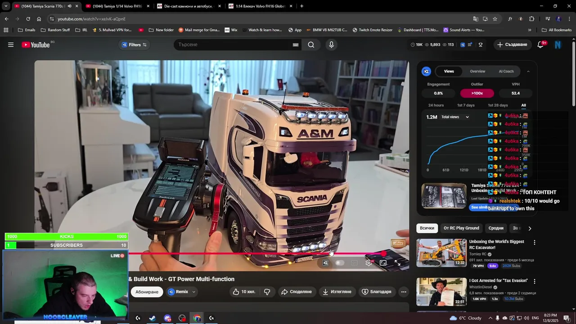Enter fullscreen in the player
576x324 pixels.
coord(397,263)
